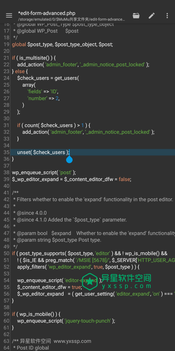This screenshot has height=351, width=175.
Task: Tap the *edit-form-advanced.php file title
Action: coord(47,13)
